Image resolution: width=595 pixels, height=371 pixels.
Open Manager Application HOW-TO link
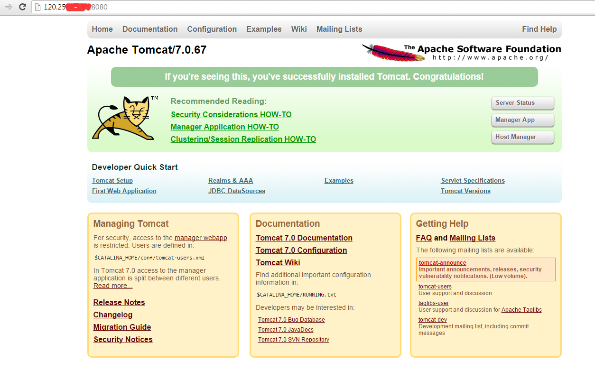[225, 127]
